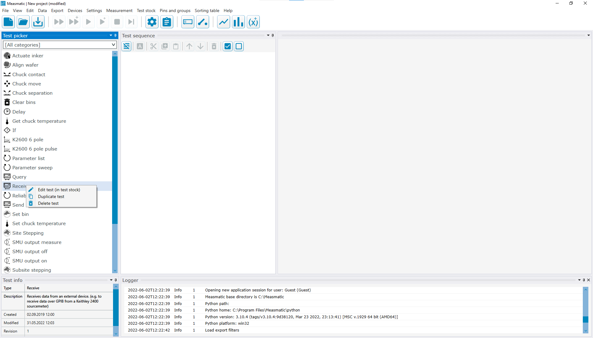Pin the Test info panel

tap(116, 280)
